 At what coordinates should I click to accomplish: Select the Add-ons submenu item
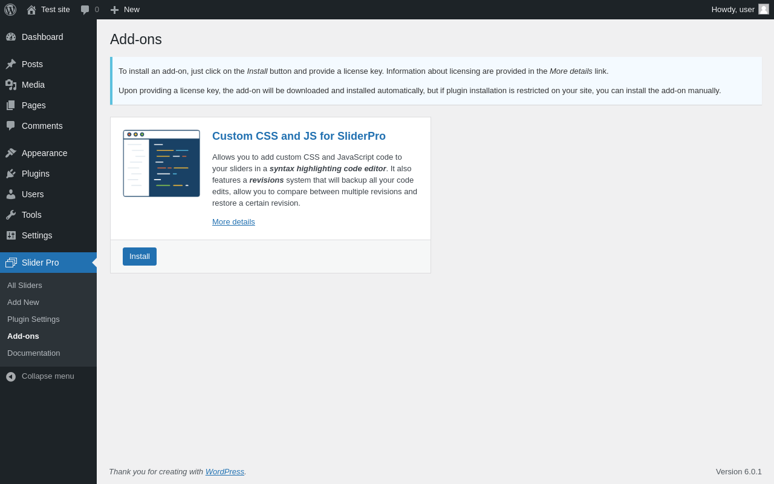23,336
